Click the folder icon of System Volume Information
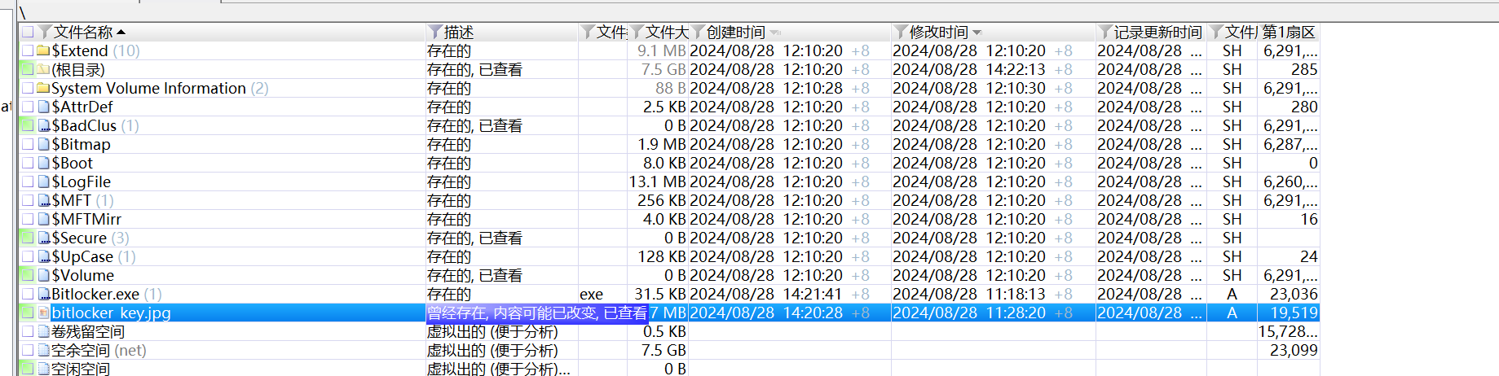The width and height of the screenshot is (1499, 376). (44, 88)
